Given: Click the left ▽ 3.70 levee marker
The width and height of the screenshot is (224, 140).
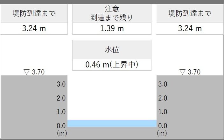Looking at the screenshot, I should tap(34, 72).
